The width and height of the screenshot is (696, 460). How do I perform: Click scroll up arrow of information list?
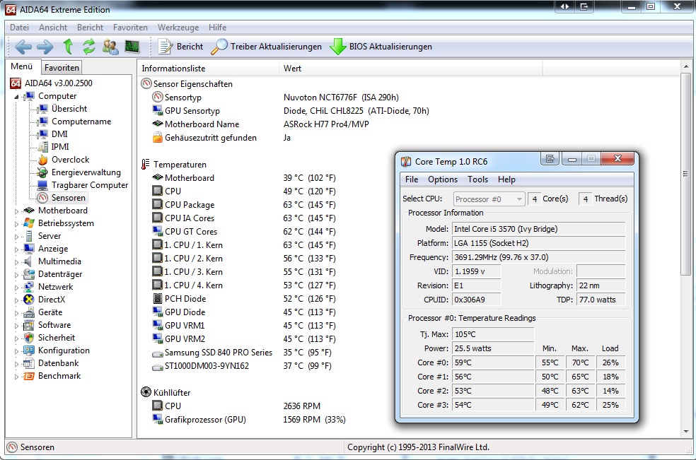(x=686, y=67)
